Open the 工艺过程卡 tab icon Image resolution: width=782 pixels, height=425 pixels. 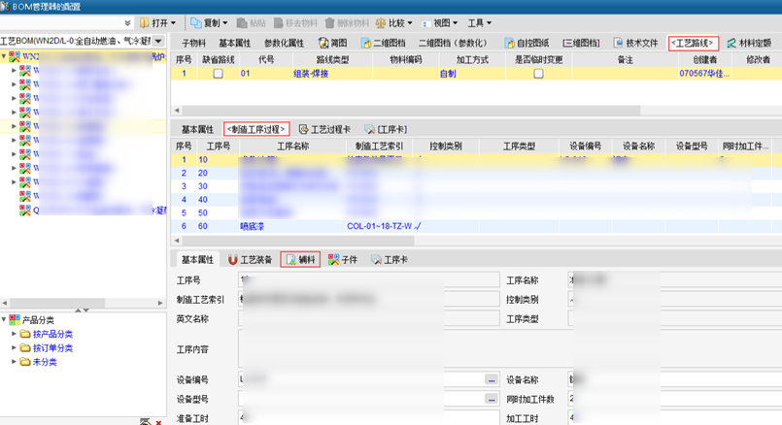[303, 129]
